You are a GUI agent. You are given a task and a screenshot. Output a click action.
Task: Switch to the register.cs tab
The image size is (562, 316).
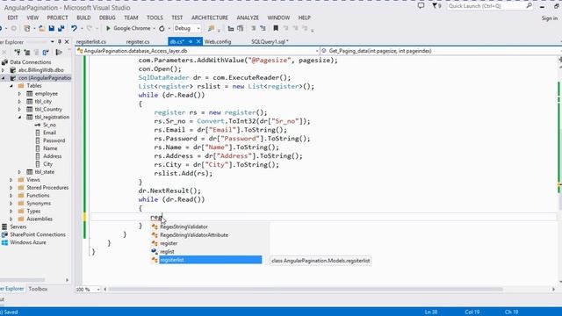click(x=138, y=41)
